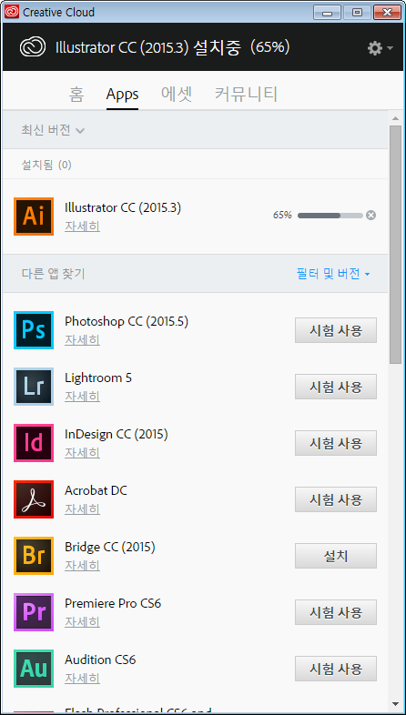Click the Lightroom Lr app icon
406x715 pixels.
[34, 387]
